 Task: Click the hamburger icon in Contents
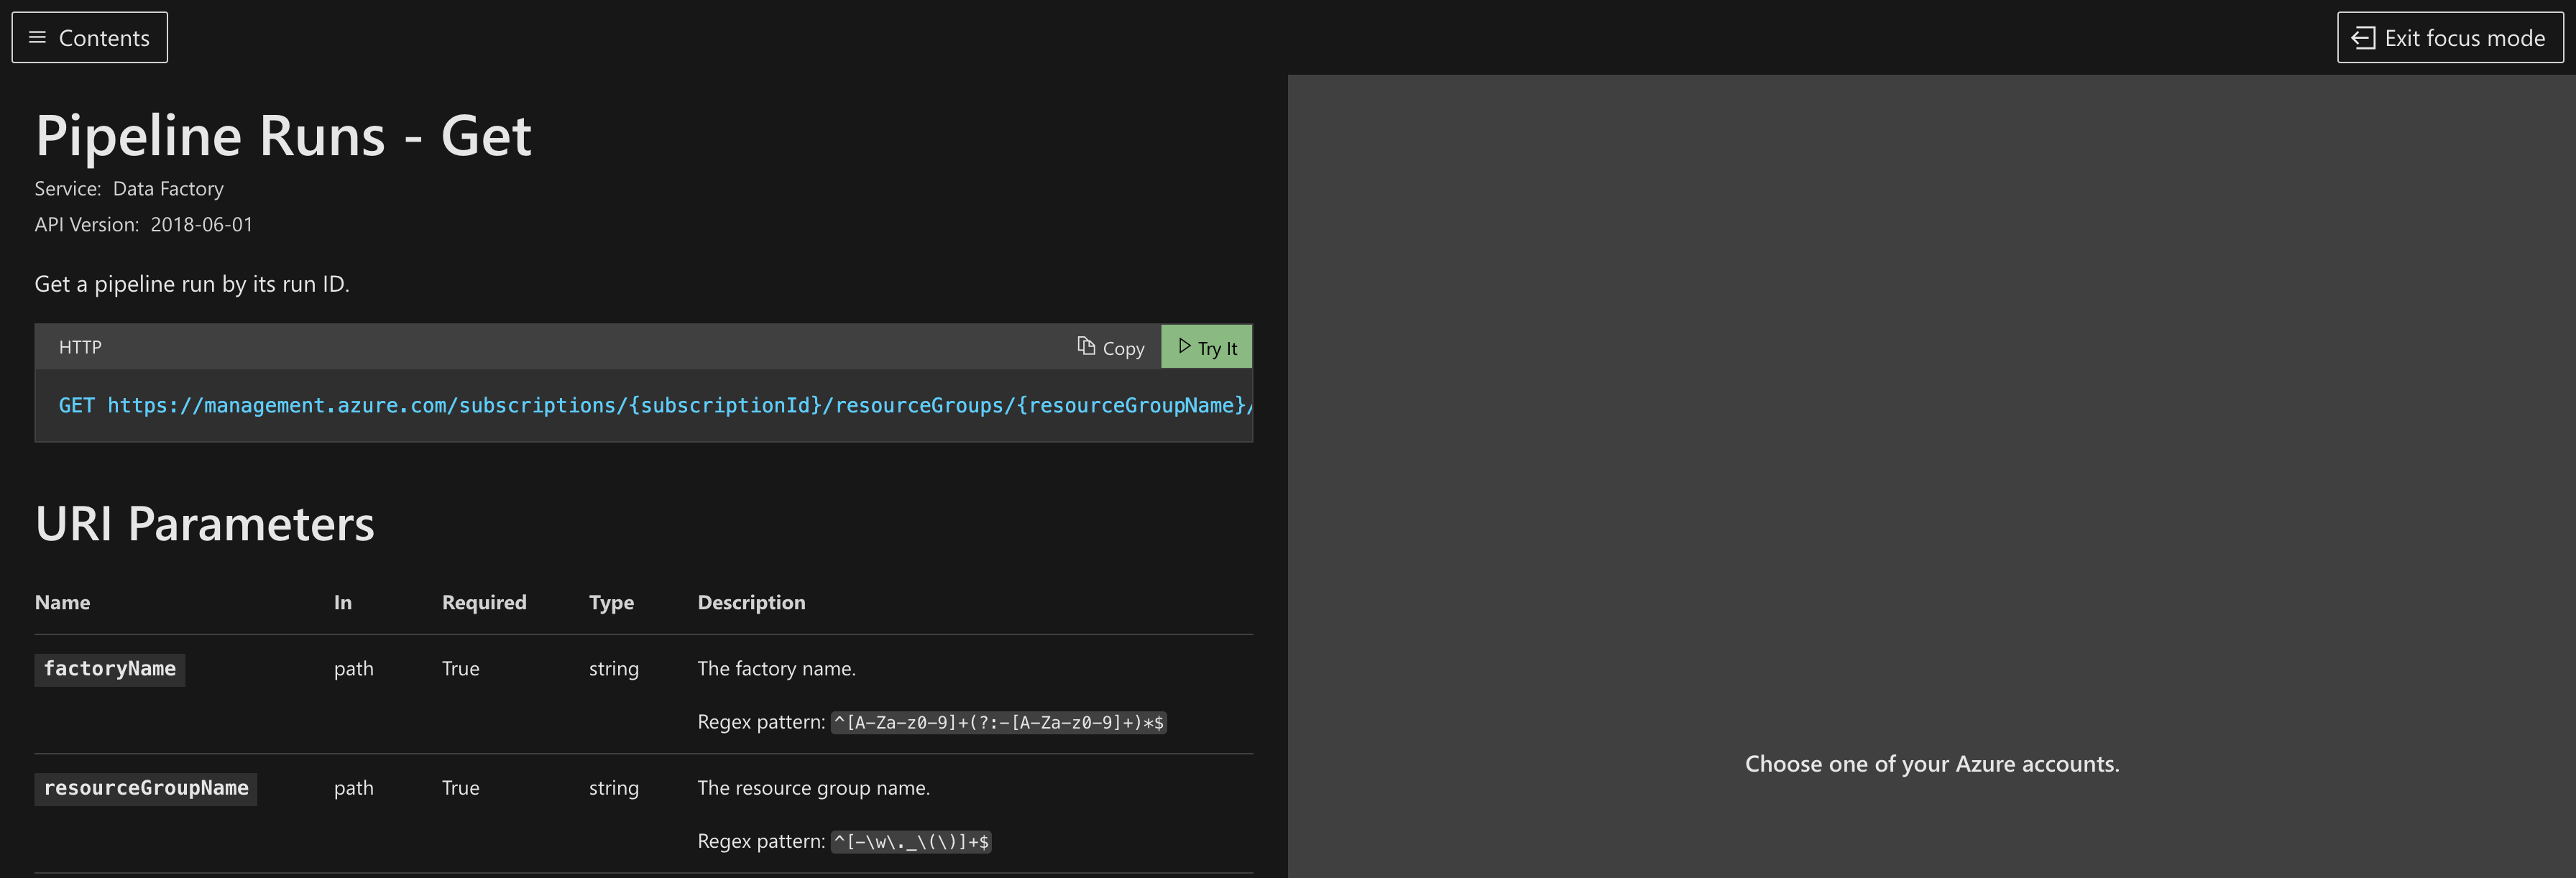(37, 37)
